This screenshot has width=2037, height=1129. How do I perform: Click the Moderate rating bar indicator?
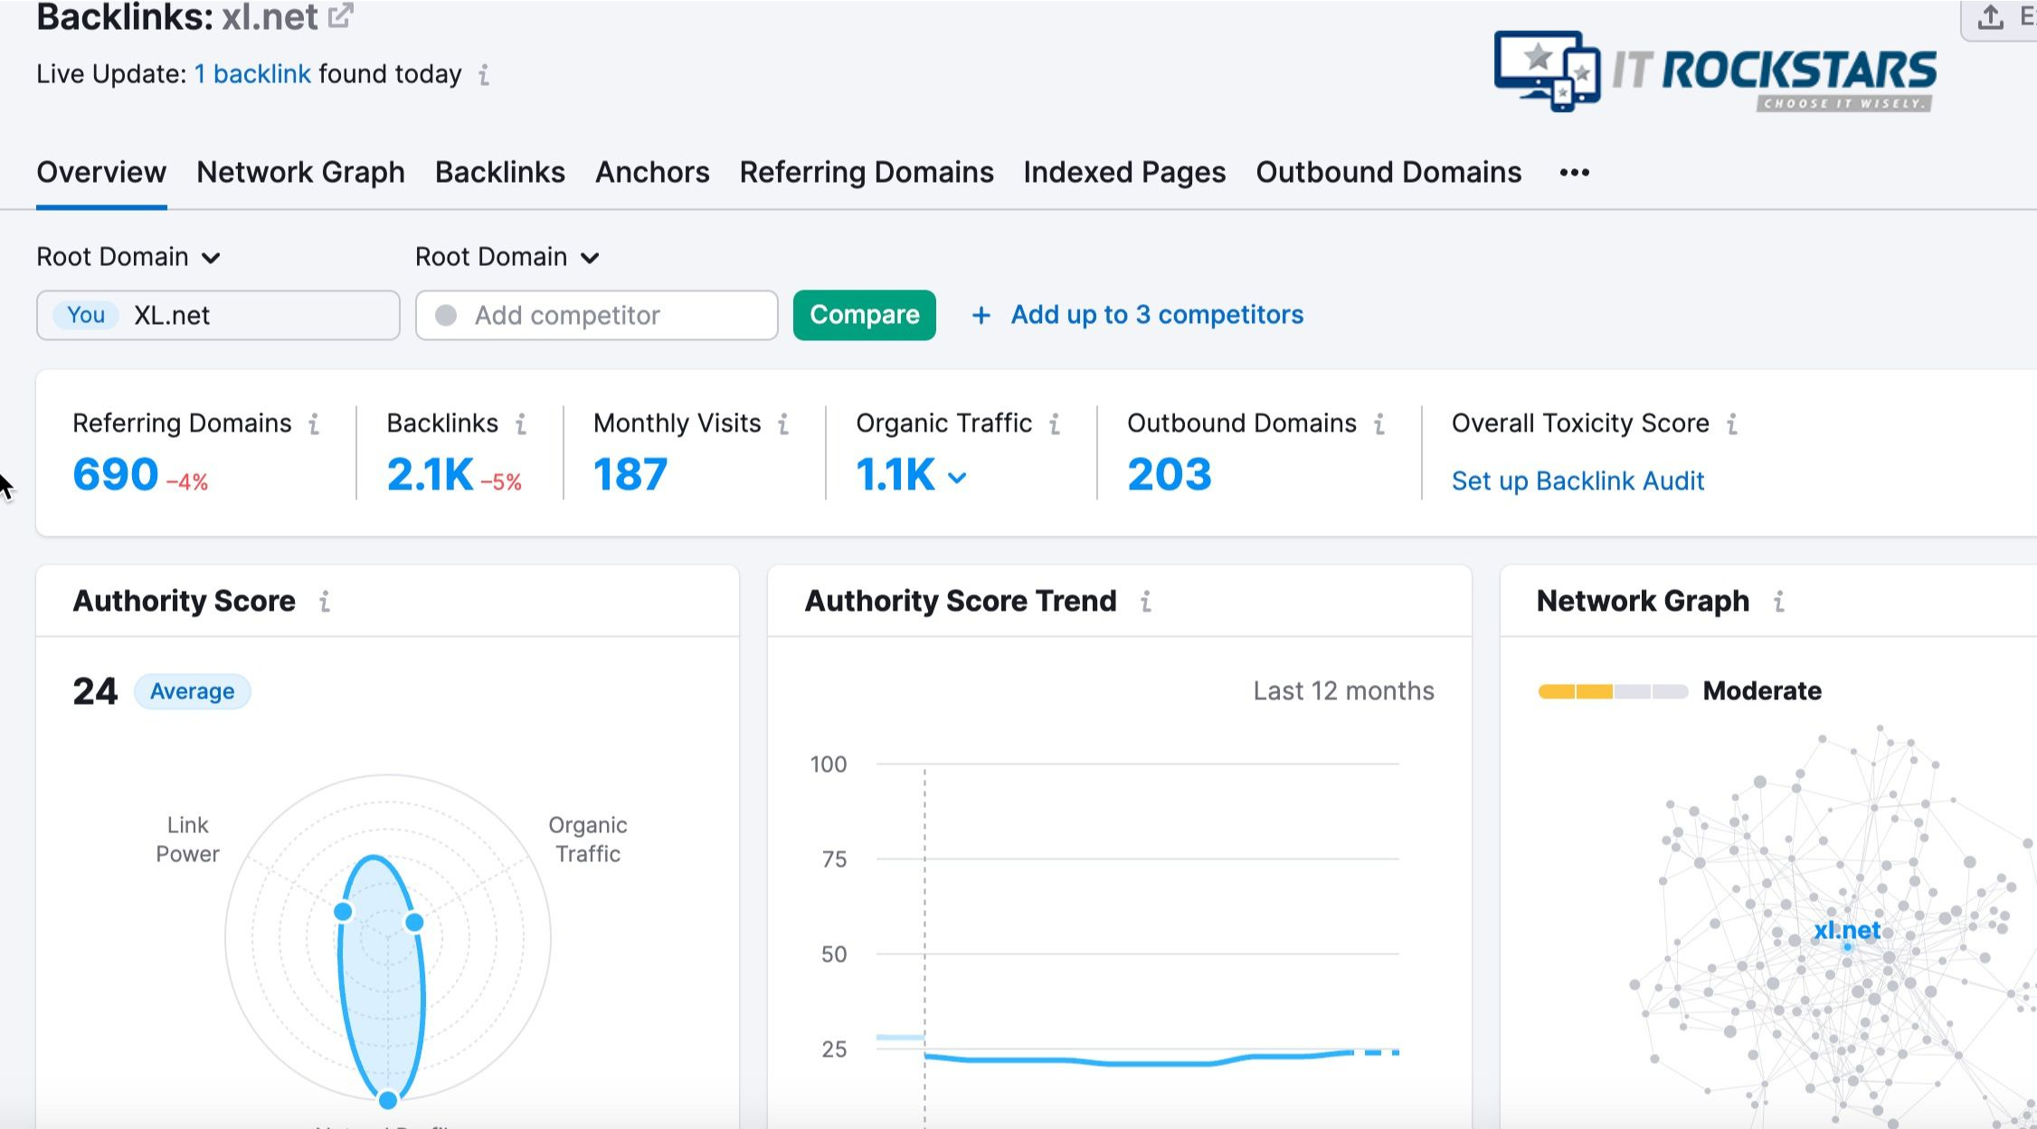(1613, 692)
